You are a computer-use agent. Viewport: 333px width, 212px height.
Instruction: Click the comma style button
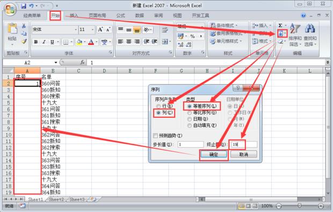[x=201, y=36]
